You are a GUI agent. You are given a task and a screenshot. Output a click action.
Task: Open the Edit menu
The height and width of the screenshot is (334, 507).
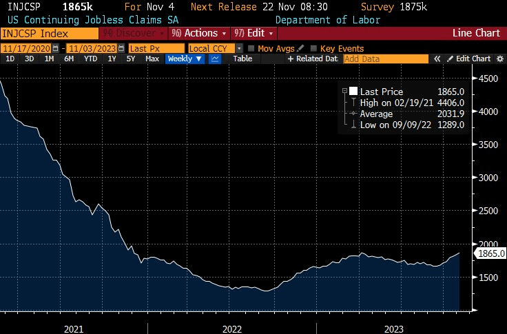pyautogui.click(x=254, y=33)
